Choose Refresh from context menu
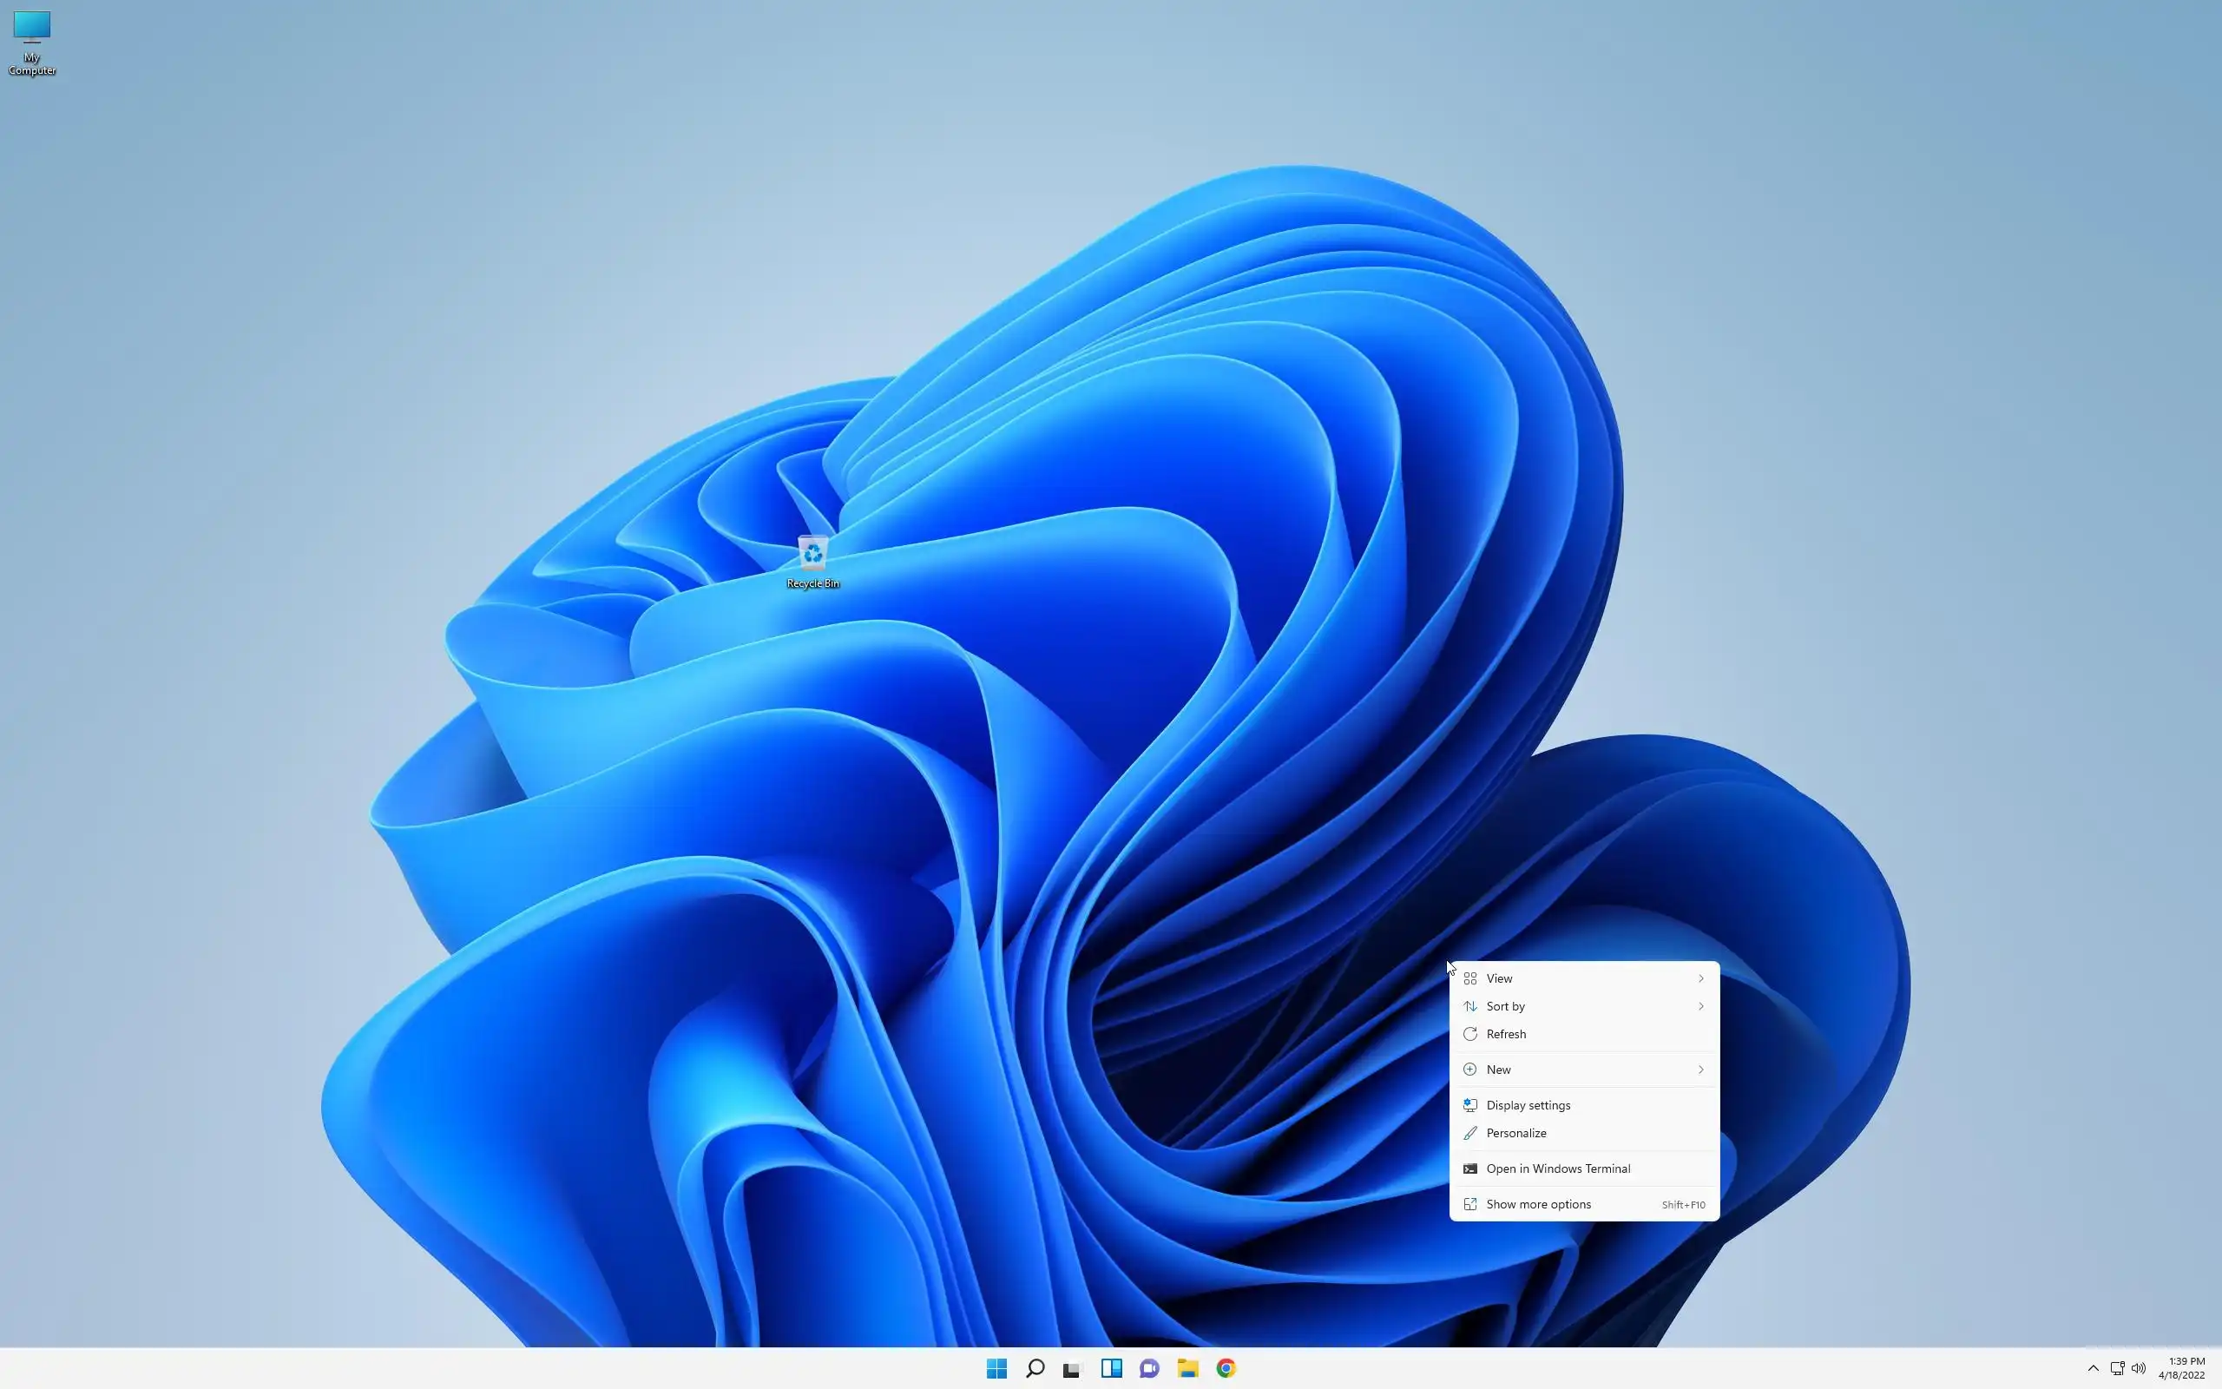Screen dimensions: 2222x1389 (x=1506, y=1033)
